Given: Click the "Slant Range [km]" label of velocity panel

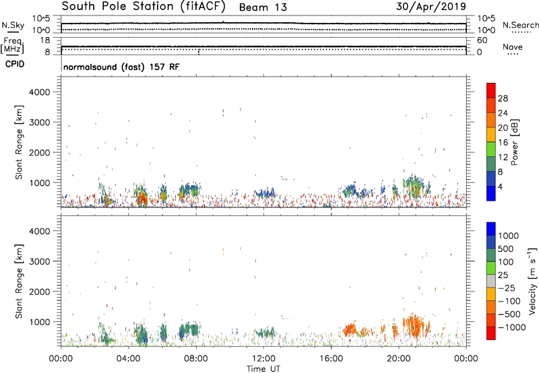Looking at the screenshot, I should point(19,281).
